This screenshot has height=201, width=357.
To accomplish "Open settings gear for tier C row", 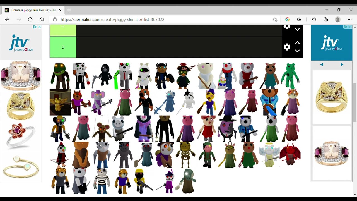I will click(287, 27).
